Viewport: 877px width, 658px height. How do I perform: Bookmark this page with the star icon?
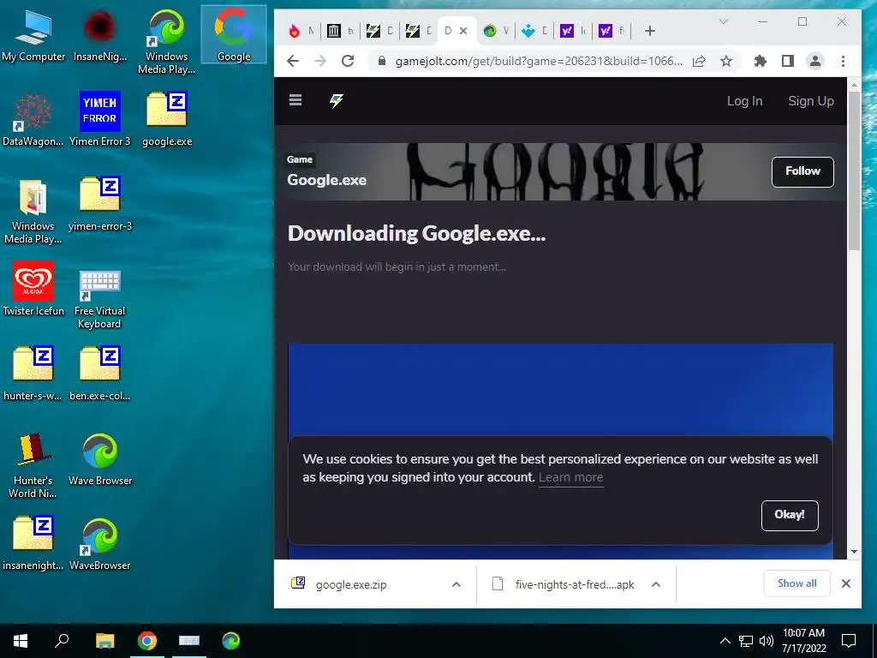726,61
